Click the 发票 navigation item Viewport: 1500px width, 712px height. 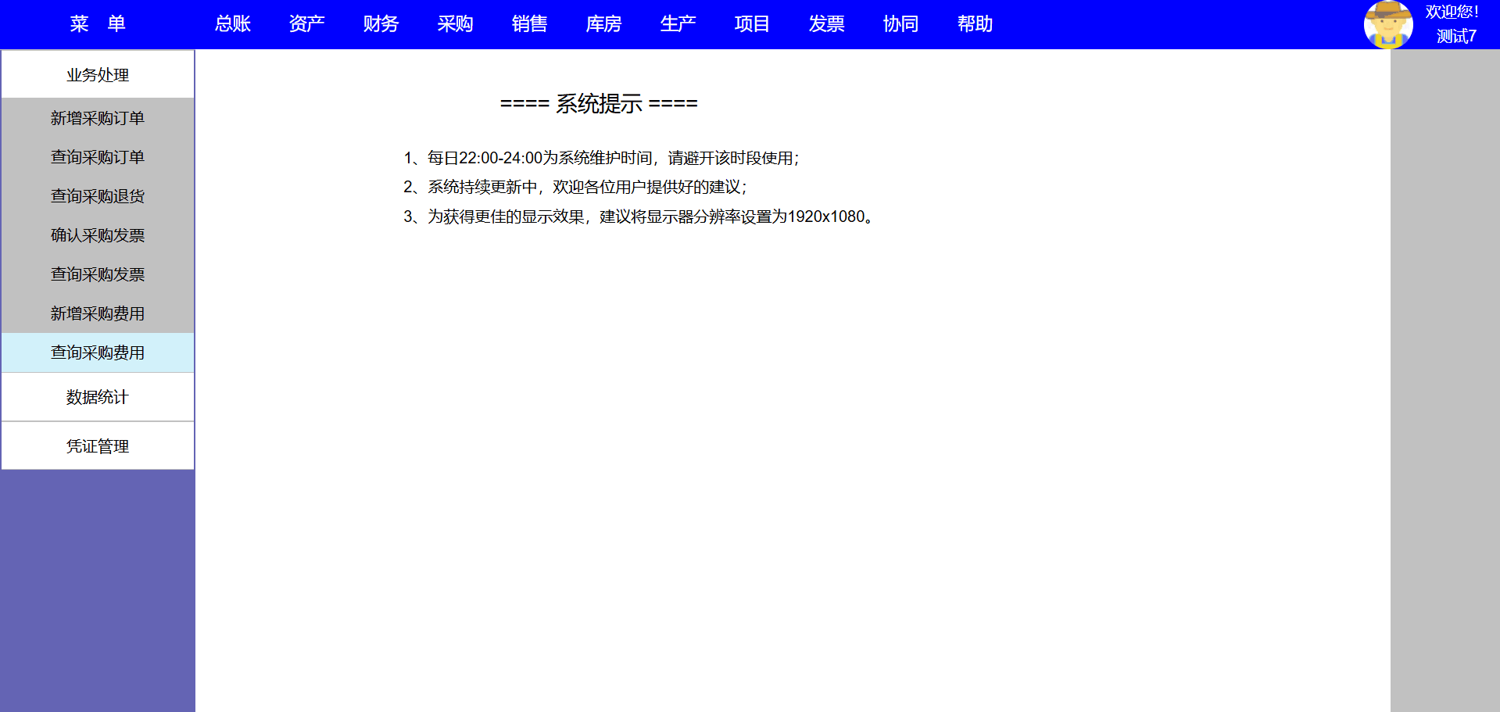click(826, 24)
